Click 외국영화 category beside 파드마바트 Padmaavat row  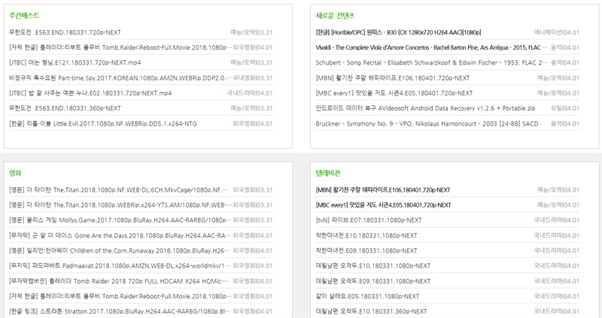point(244,265)
